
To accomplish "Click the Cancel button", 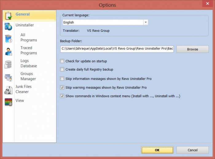I will pyautogui.click(x=193, y=150).
